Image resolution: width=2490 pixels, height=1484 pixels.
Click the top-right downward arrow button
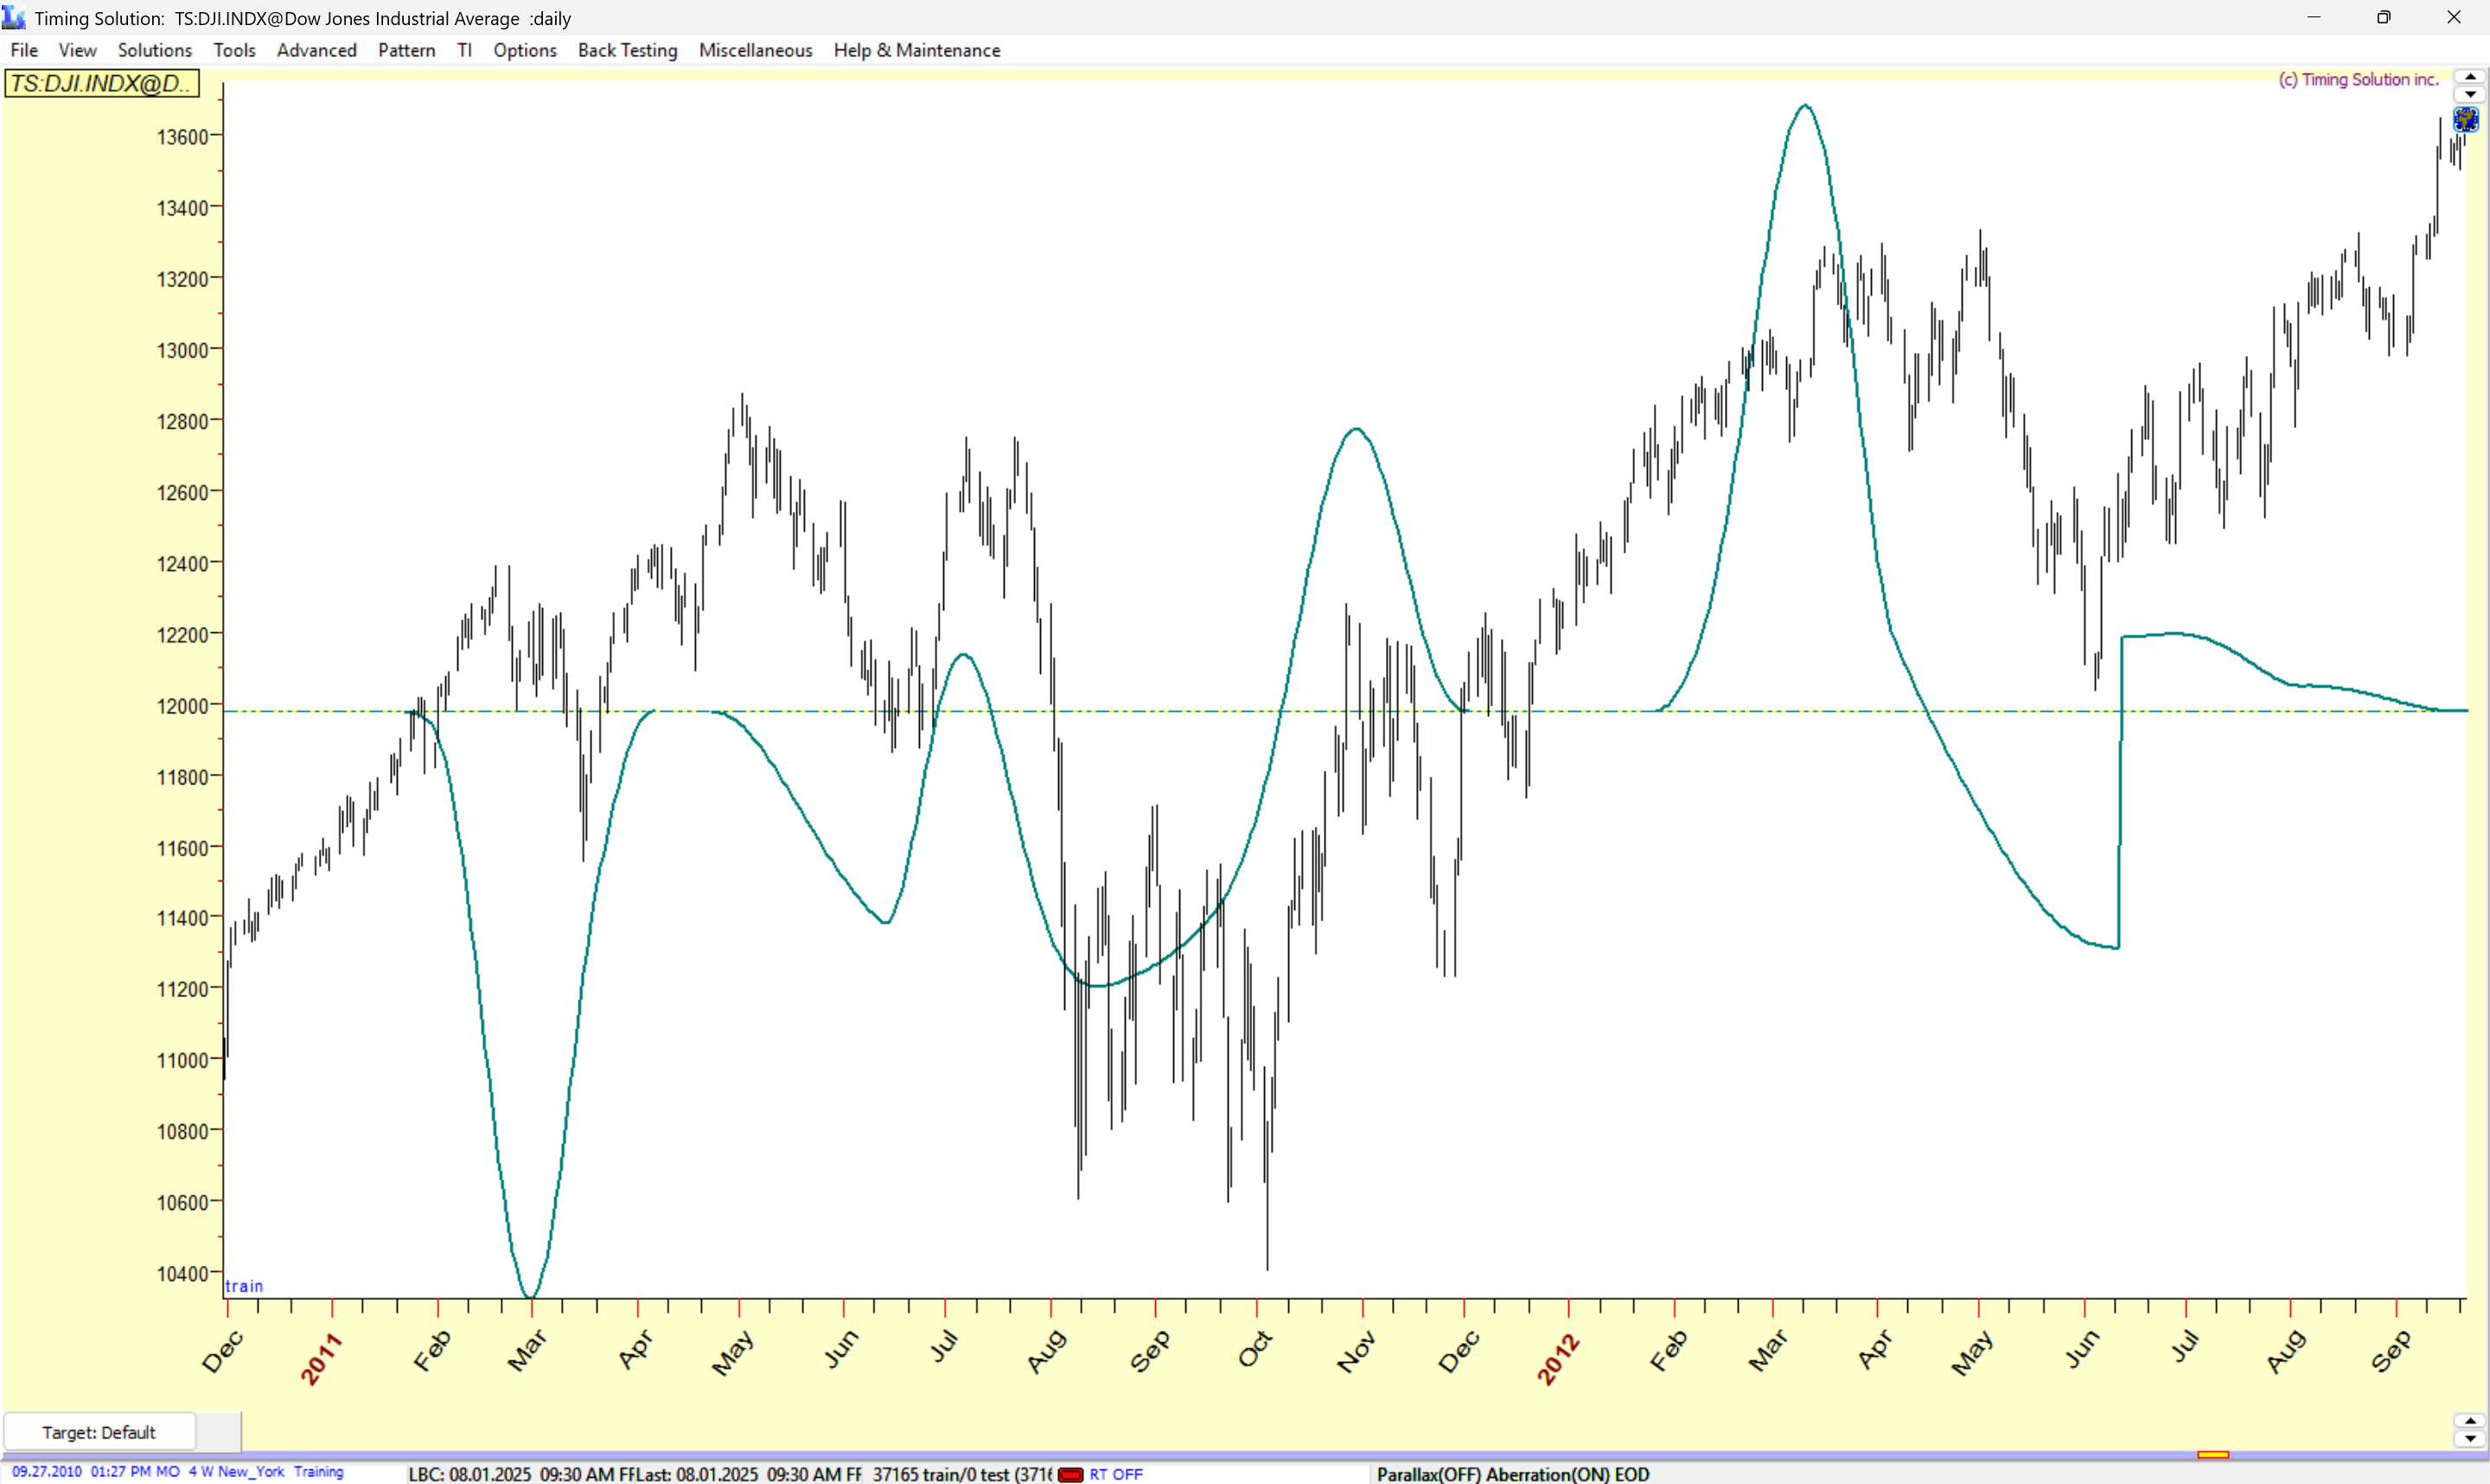pyautogui.click(x=2470, y=95)
